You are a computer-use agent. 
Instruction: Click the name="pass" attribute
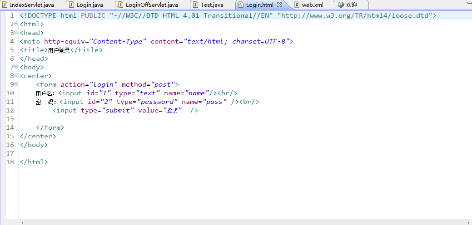click(x=204, y=102)
